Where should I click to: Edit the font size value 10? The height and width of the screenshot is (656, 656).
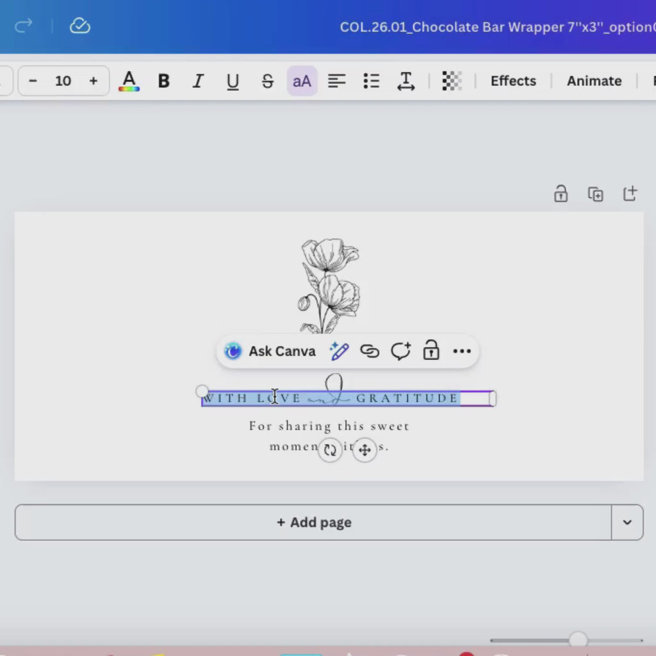[63, 81]
